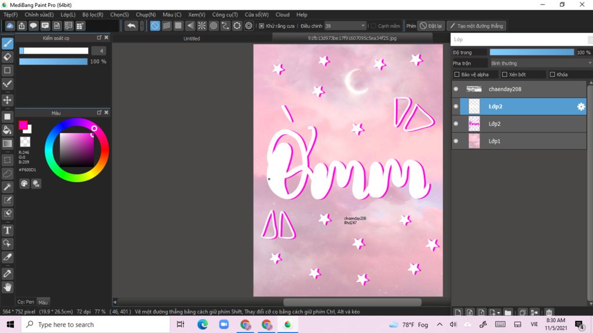Click the export/share toolbar icon

tap(21, 25)
